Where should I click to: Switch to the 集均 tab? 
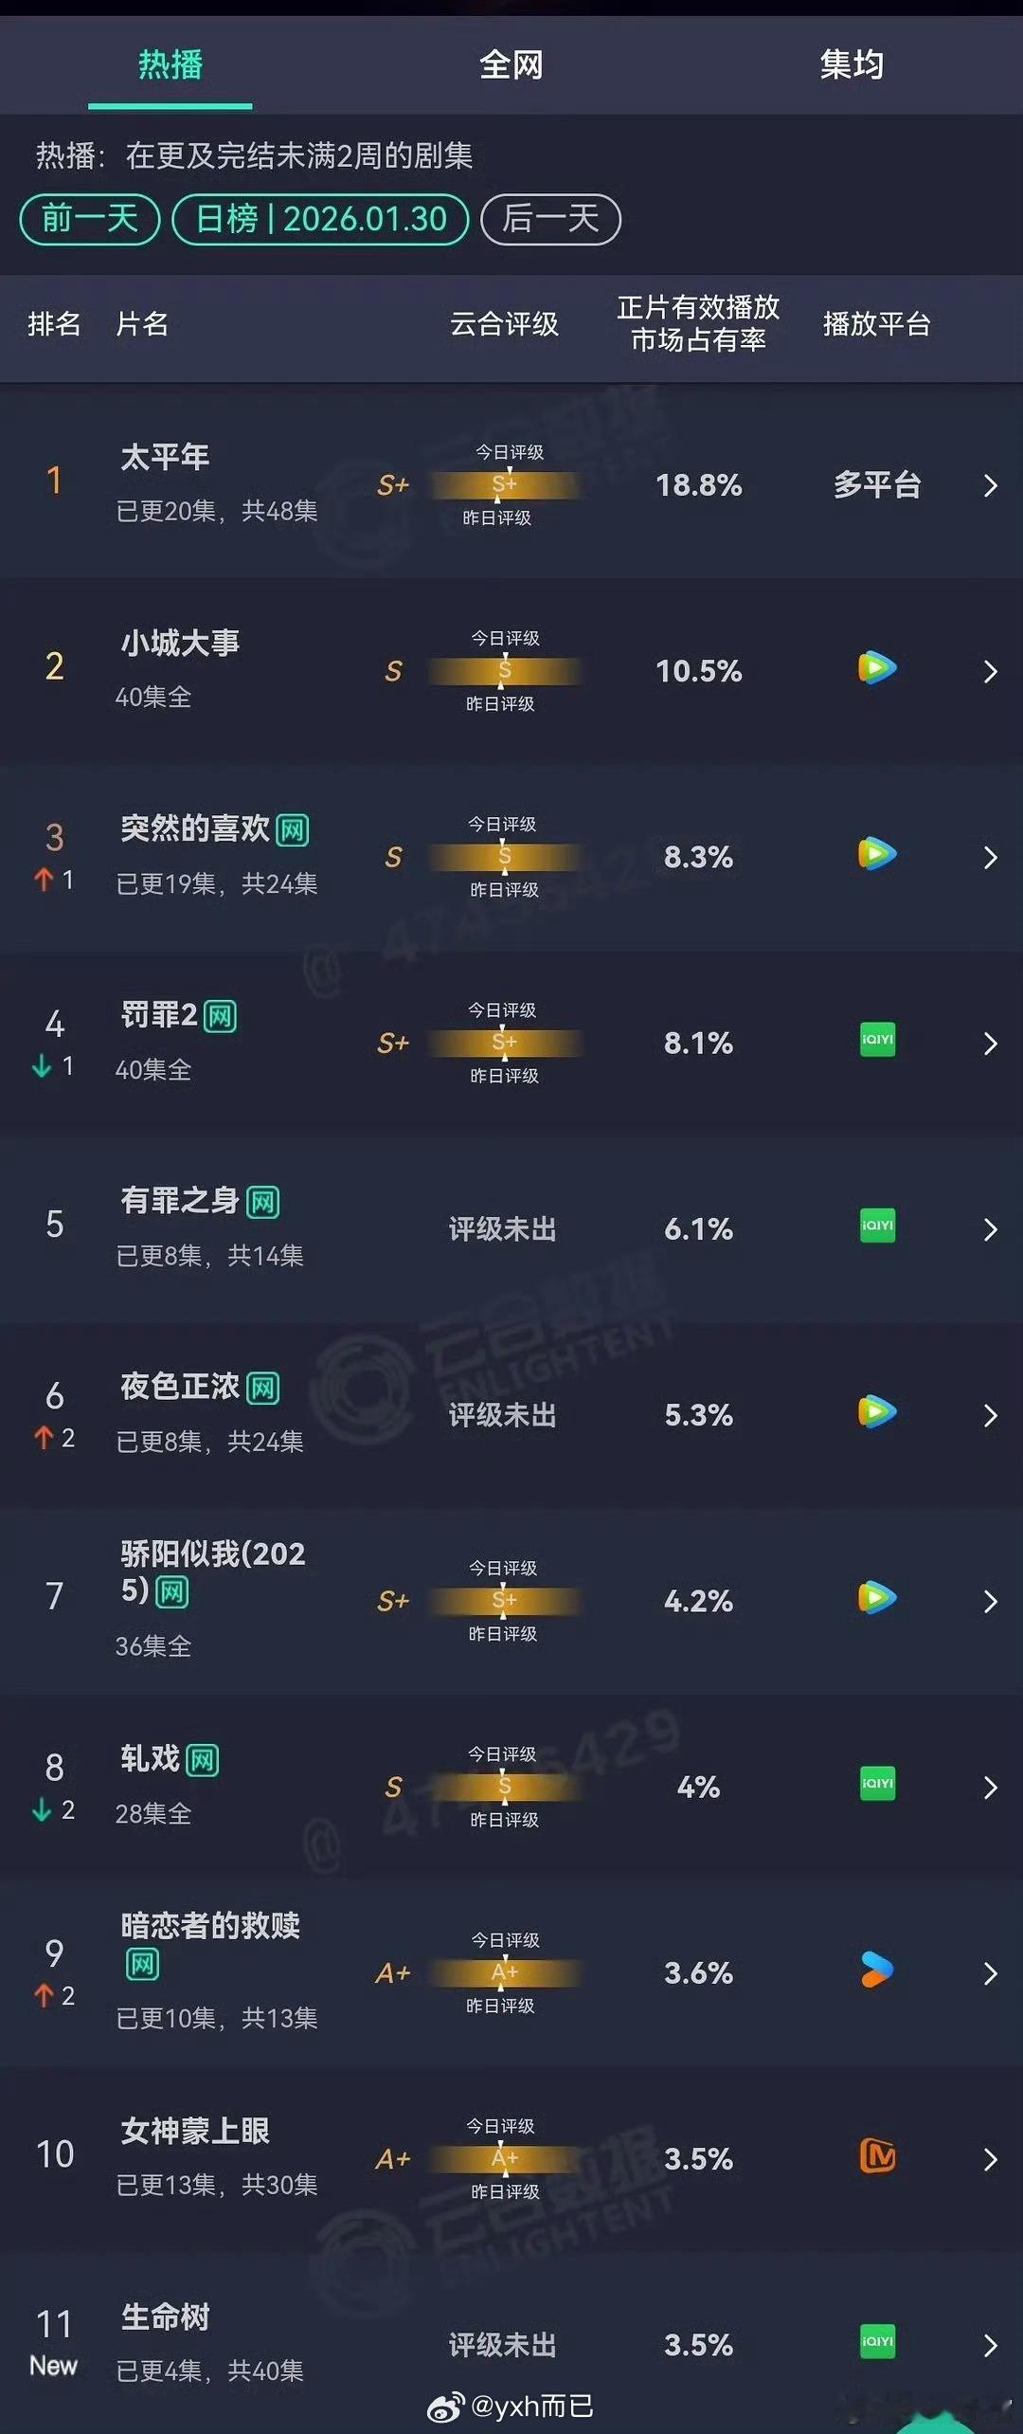coord(850,64)
